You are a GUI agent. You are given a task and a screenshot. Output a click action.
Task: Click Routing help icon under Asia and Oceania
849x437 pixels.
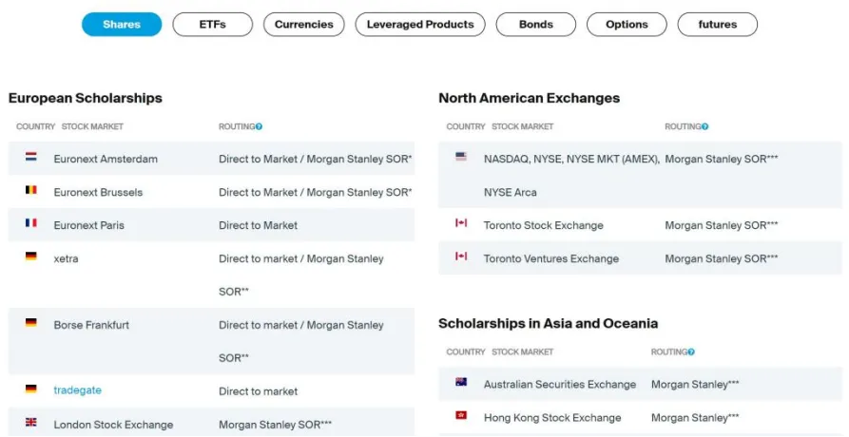(691, 352)
